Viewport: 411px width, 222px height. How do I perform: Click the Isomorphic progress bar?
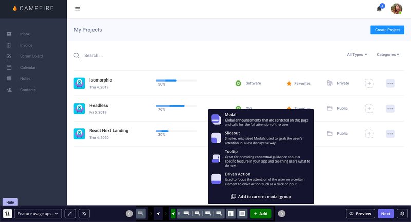[176, 80]
